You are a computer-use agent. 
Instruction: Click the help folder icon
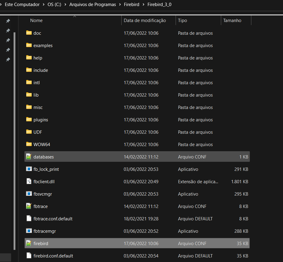[29, 58]
